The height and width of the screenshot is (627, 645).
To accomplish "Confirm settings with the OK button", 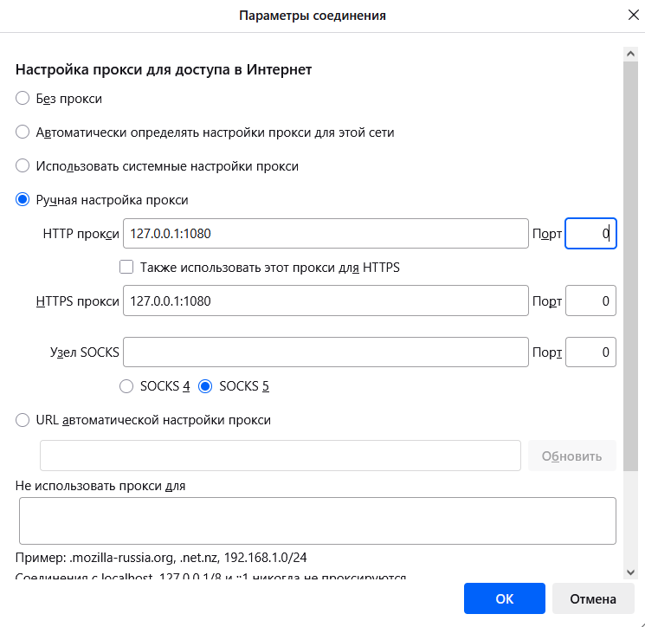I will click(x=505, y=598).
